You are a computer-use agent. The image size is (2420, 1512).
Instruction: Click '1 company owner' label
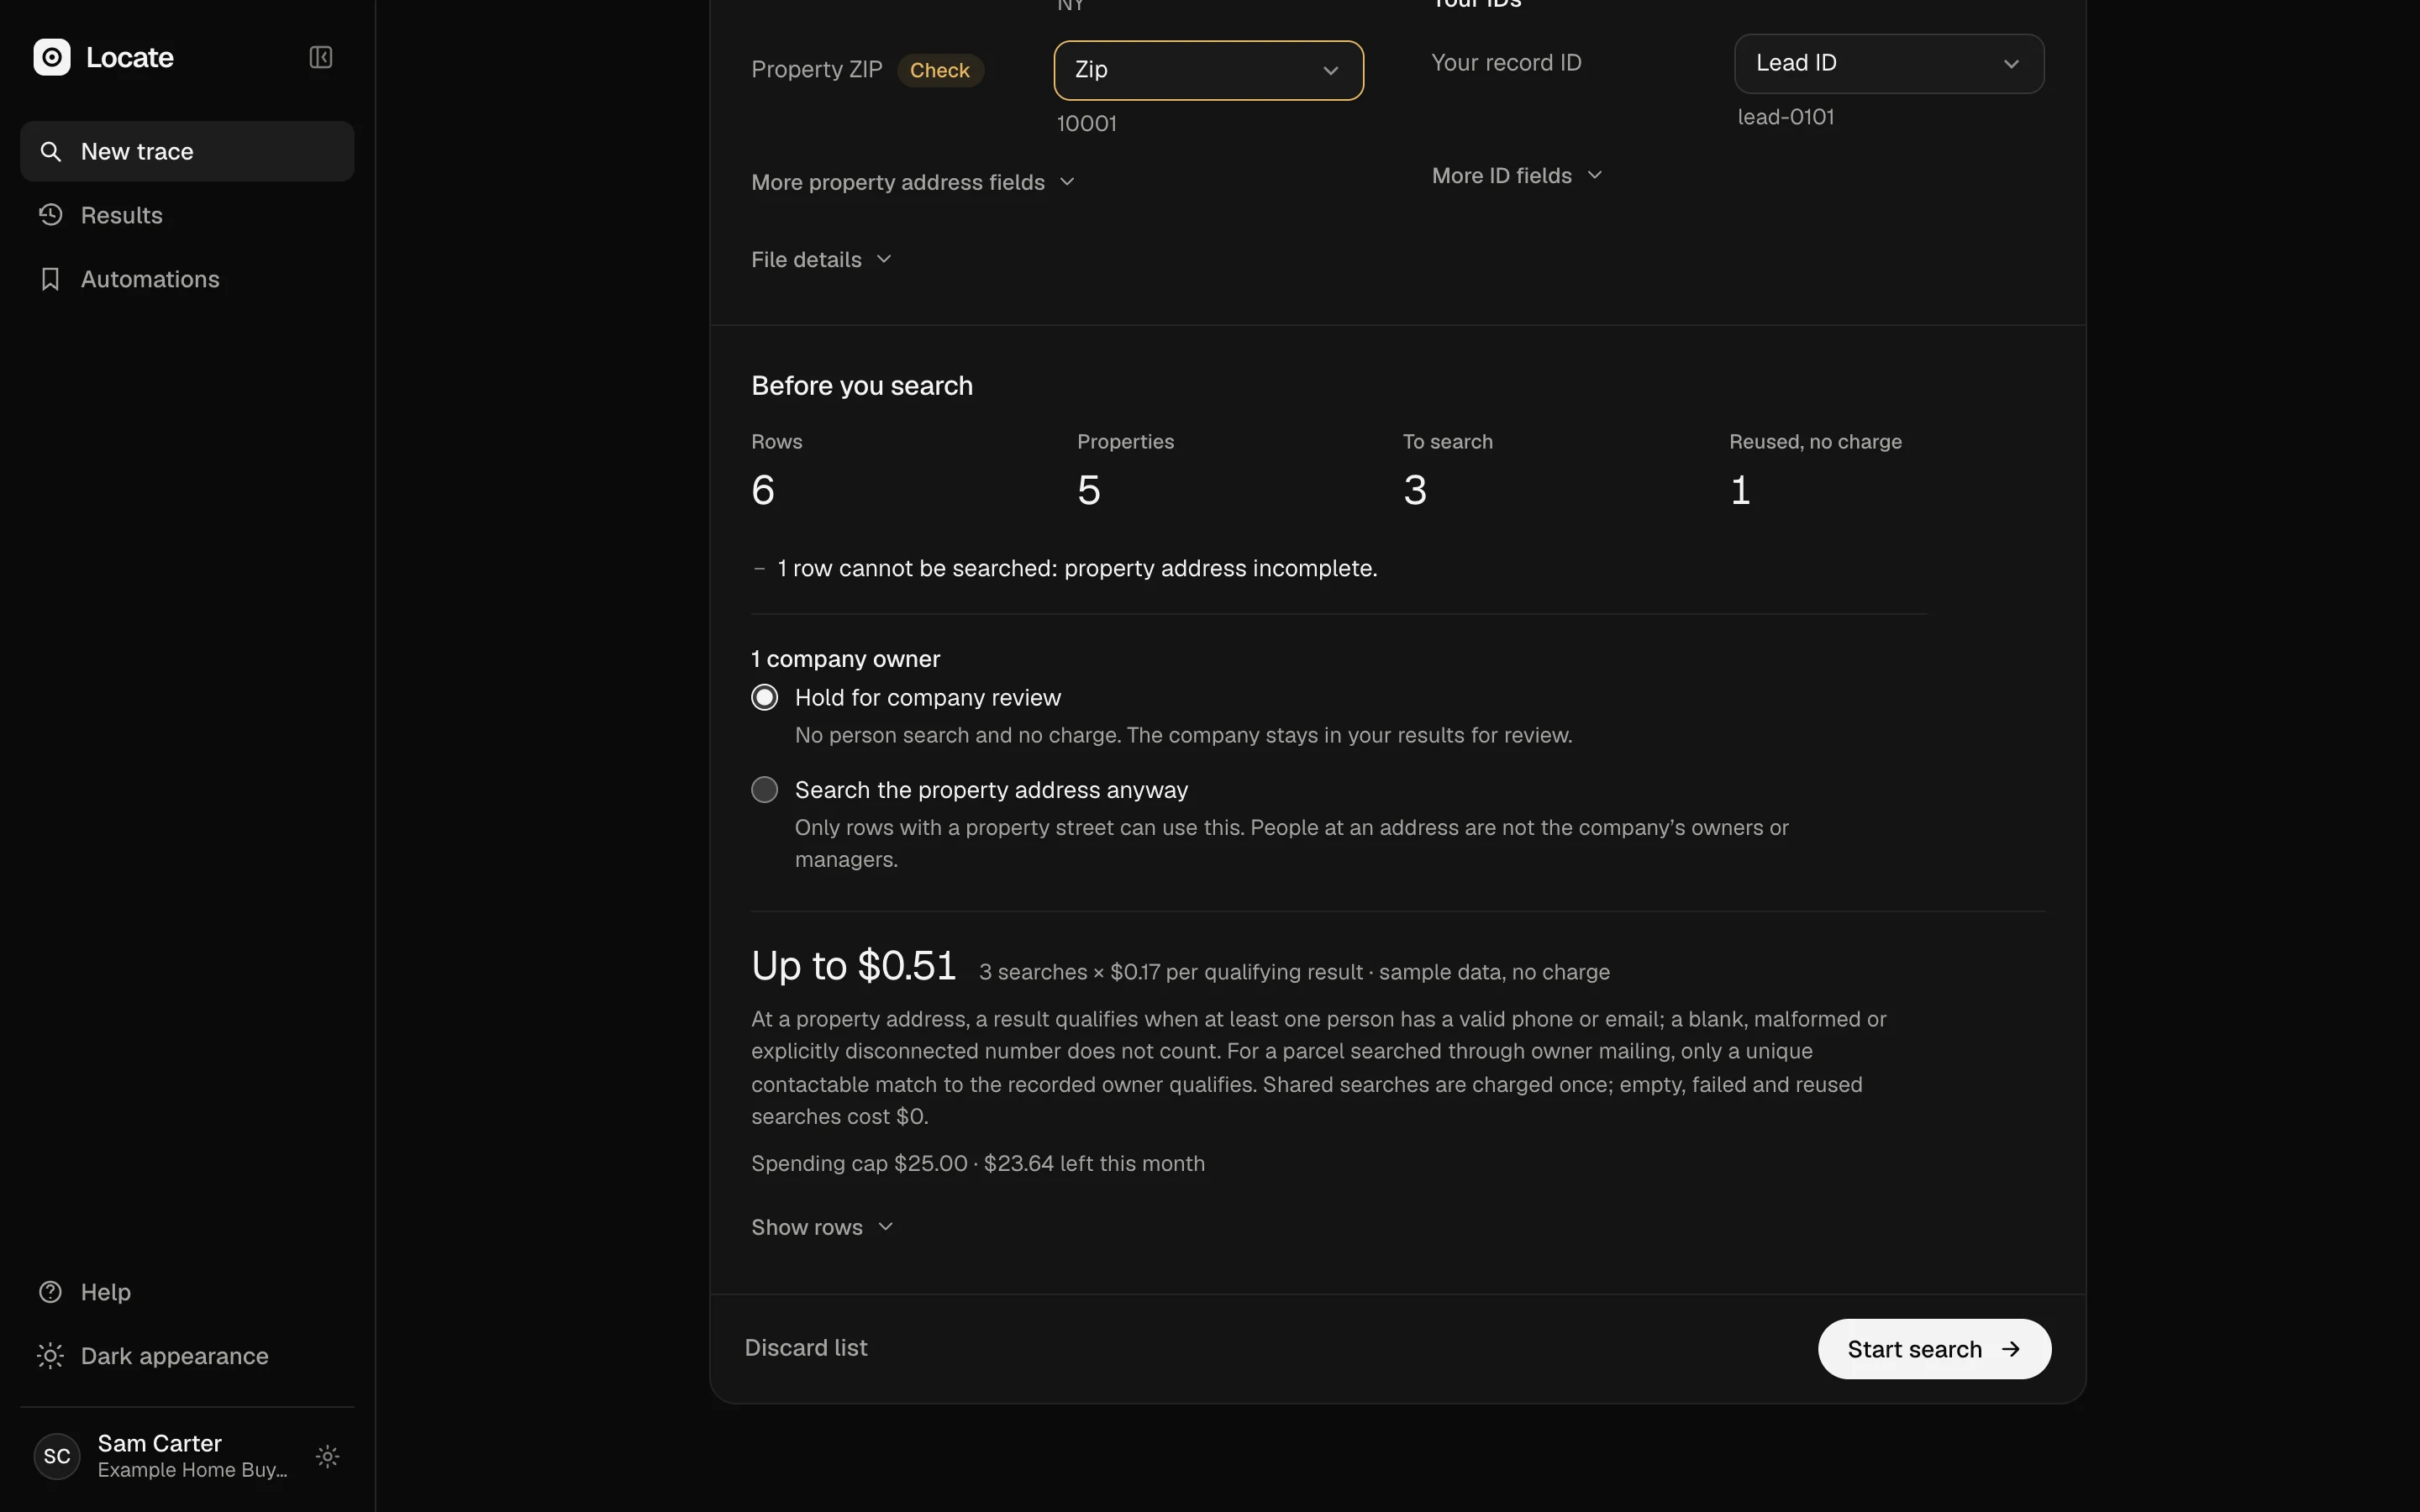point(845,659)
